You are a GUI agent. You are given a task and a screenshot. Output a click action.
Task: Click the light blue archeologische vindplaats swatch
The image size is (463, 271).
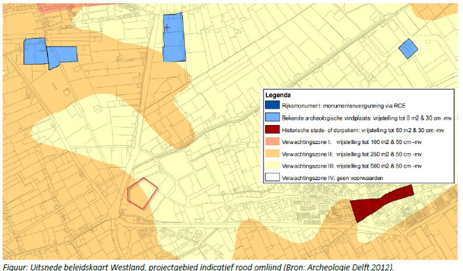(x=272, y=117)
